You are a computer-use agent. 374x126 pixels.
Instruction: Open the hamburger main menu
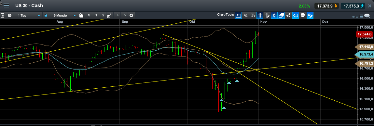click(x=7, y=6)
